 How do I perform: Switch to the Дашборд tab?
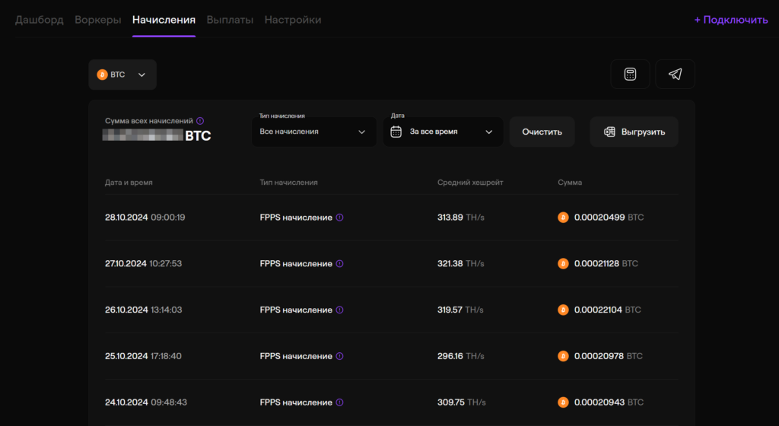pos(40,20)
